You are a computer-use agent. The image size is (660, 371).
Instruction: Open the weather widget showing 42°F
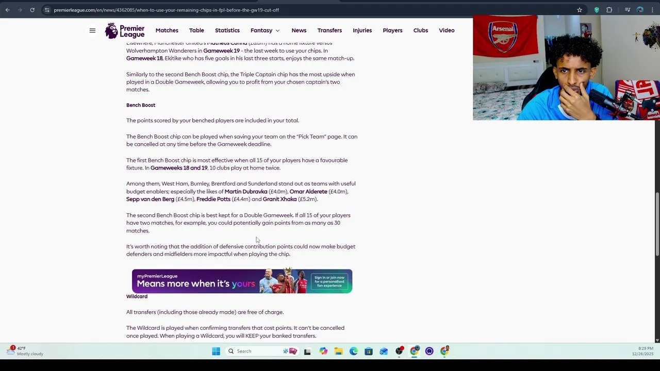tap(25, 351)
